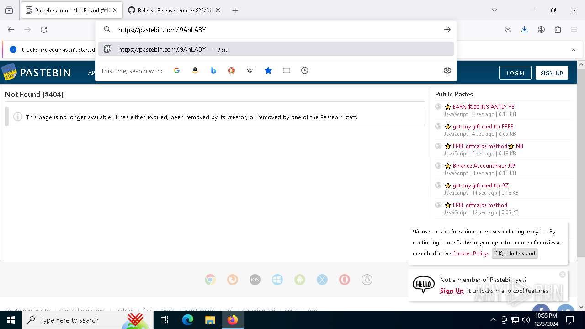
Task: Close the notification info bar
Action: pyautogui.click(x=574, y=49)
